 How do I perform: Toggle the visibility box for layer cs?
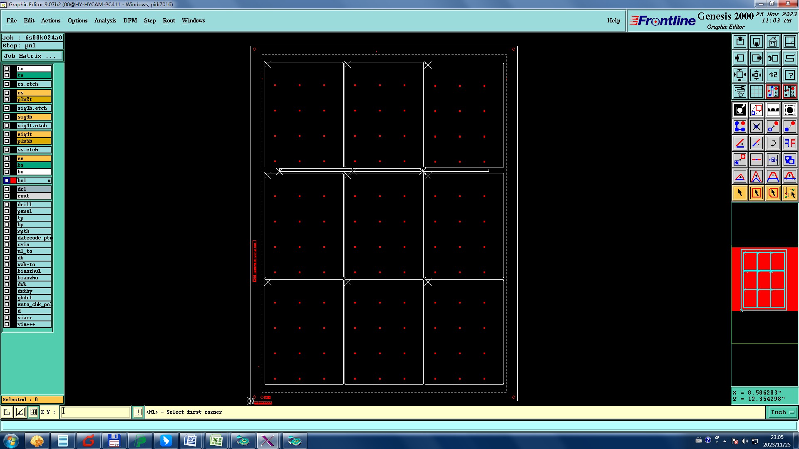[7, 93]
